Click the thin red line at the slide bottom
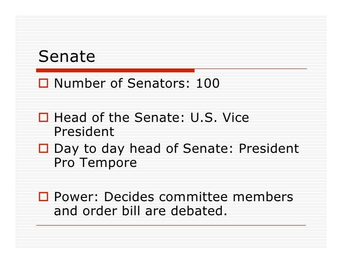This screenshot has height=264, width=342. click(171, 225)
